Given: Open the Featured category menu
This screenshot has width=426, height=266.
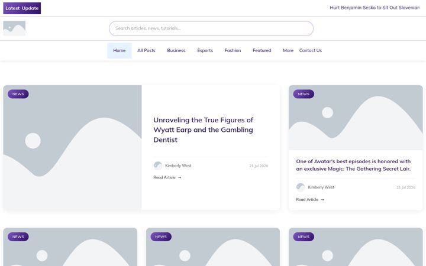Looking at the screenshot, I should point(262,50).
